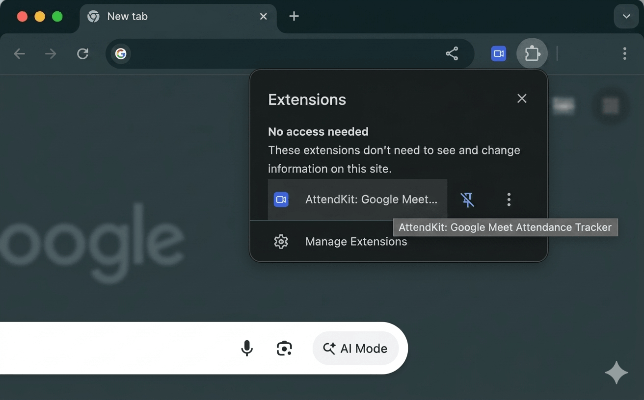Activate AI Mode button
644x400 pixels.
pos(355,348)
